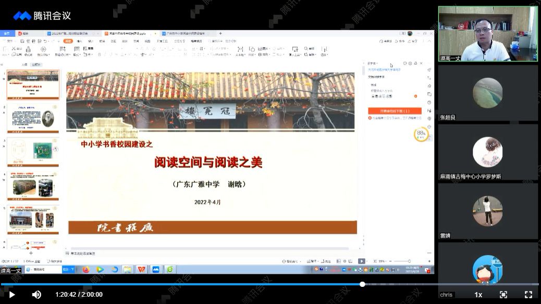The height and width of the screenshot is (304, 541).
Task: Open the 文件 menu
Action: (9, 41)
